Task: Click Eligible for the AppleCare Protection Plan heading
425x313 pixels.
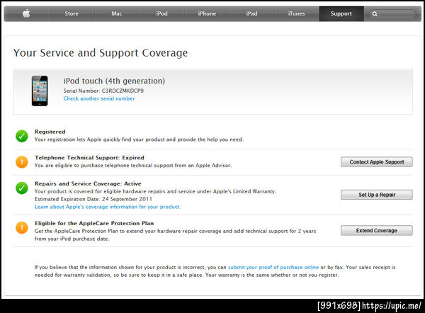Action: [x=94, y=223]
